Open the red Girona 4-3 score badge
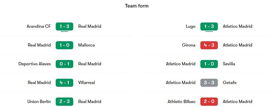This screenshot has height=107, width=271. [209, 45]
